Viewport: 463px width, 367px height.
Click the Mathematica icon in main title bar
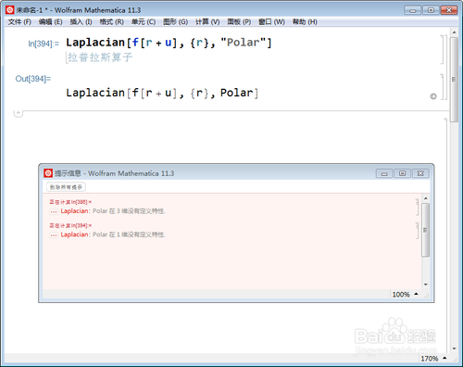pyautogui.click(x=10, y=10)
